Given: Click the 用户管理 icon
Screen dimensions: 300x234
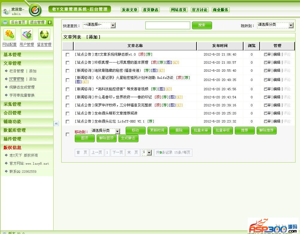Looking at the screenshot, I should (27, 35).
